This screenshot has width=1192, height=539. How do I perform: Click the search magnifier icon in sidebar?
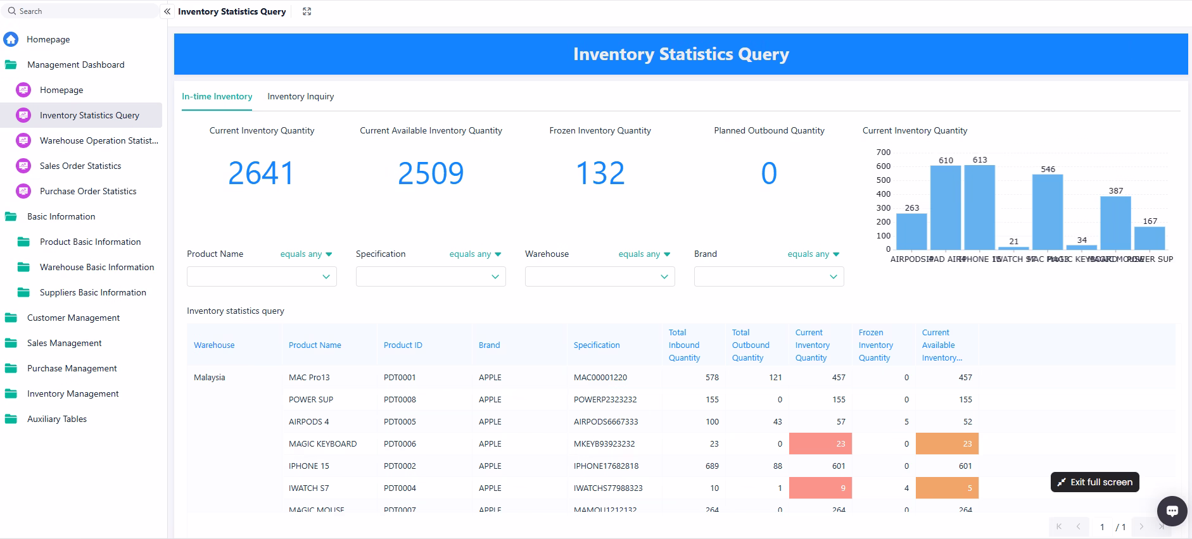tap(12, 11)
